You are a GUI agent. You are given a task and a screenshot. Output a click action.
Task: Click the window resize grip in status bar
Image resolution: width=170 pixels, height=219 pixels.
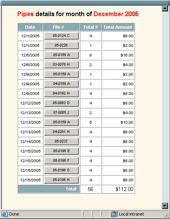click(167, 214)
